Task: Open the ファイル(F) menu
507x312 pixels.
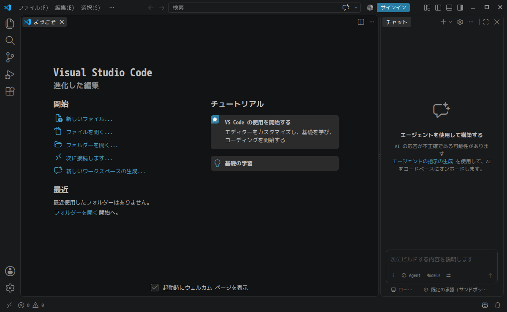Action: (33, 8)
